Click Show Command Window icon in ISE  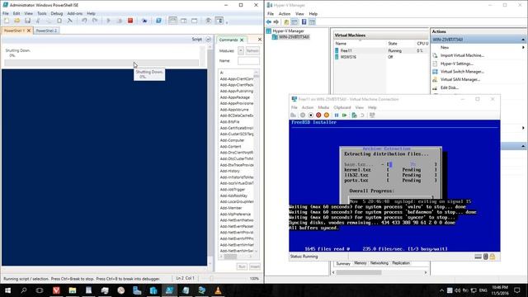coord(209,21)
